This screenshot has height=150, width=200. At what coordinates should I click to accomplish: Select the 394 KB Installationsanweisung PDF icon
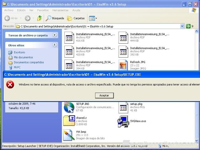(69, 65)
